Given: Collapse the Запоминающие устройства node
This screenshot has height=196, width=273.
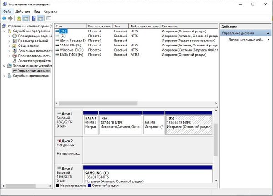Looking at the screenshot, I should click(4, 66).
